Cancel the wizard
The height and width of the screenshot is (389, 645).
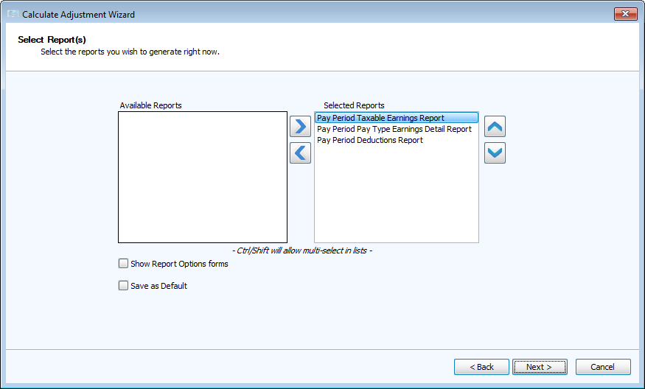(602, 367)
